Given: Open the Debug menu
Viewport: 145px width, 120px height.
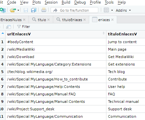Looking at the screenshot, I should (80, 2).
